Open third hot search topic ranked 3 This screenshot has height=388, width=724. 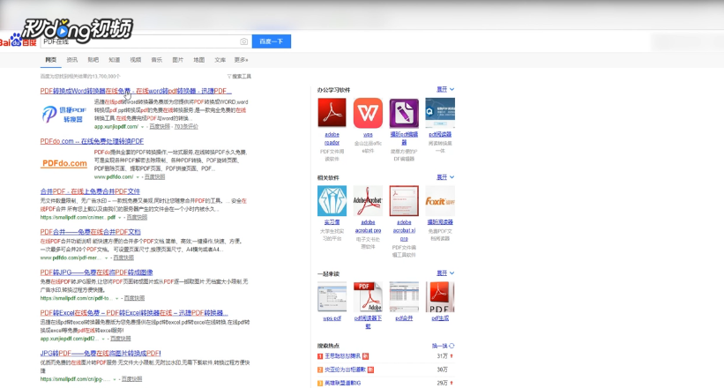[343, 384]
